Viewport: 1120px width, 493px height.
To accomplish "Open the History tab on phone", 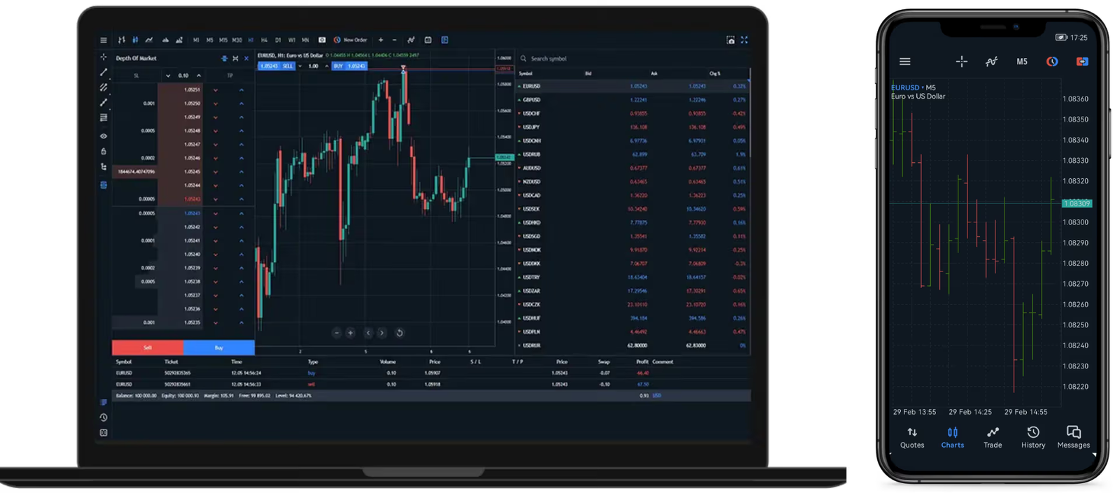I will click(1033, 438).
